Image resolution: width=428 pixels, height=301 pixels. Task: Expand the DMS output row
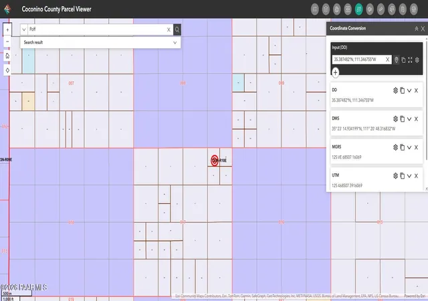tap(409, 119)
